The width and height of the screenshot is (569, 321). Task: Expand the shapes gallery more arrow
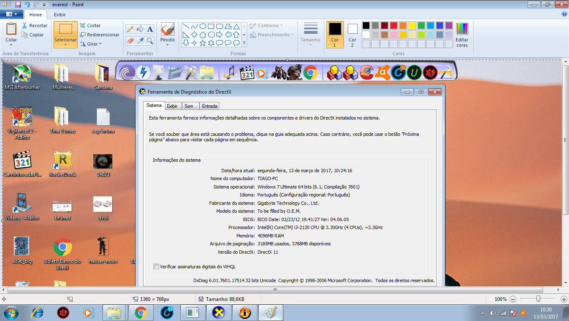(x=244, y=43)
